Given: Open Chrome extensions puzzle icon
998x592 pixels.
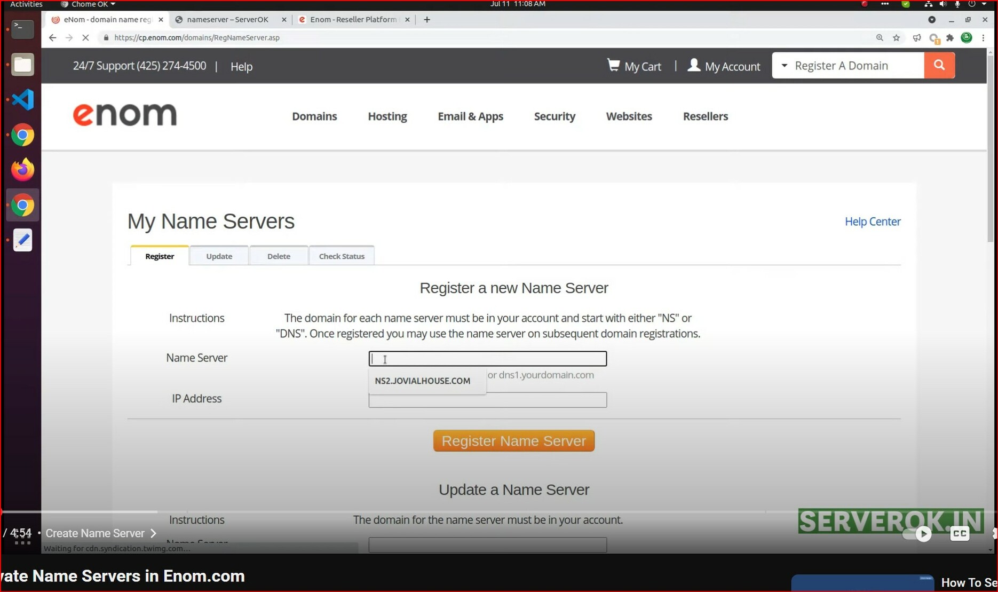Looking at the screenshot, I should [950, 37].
